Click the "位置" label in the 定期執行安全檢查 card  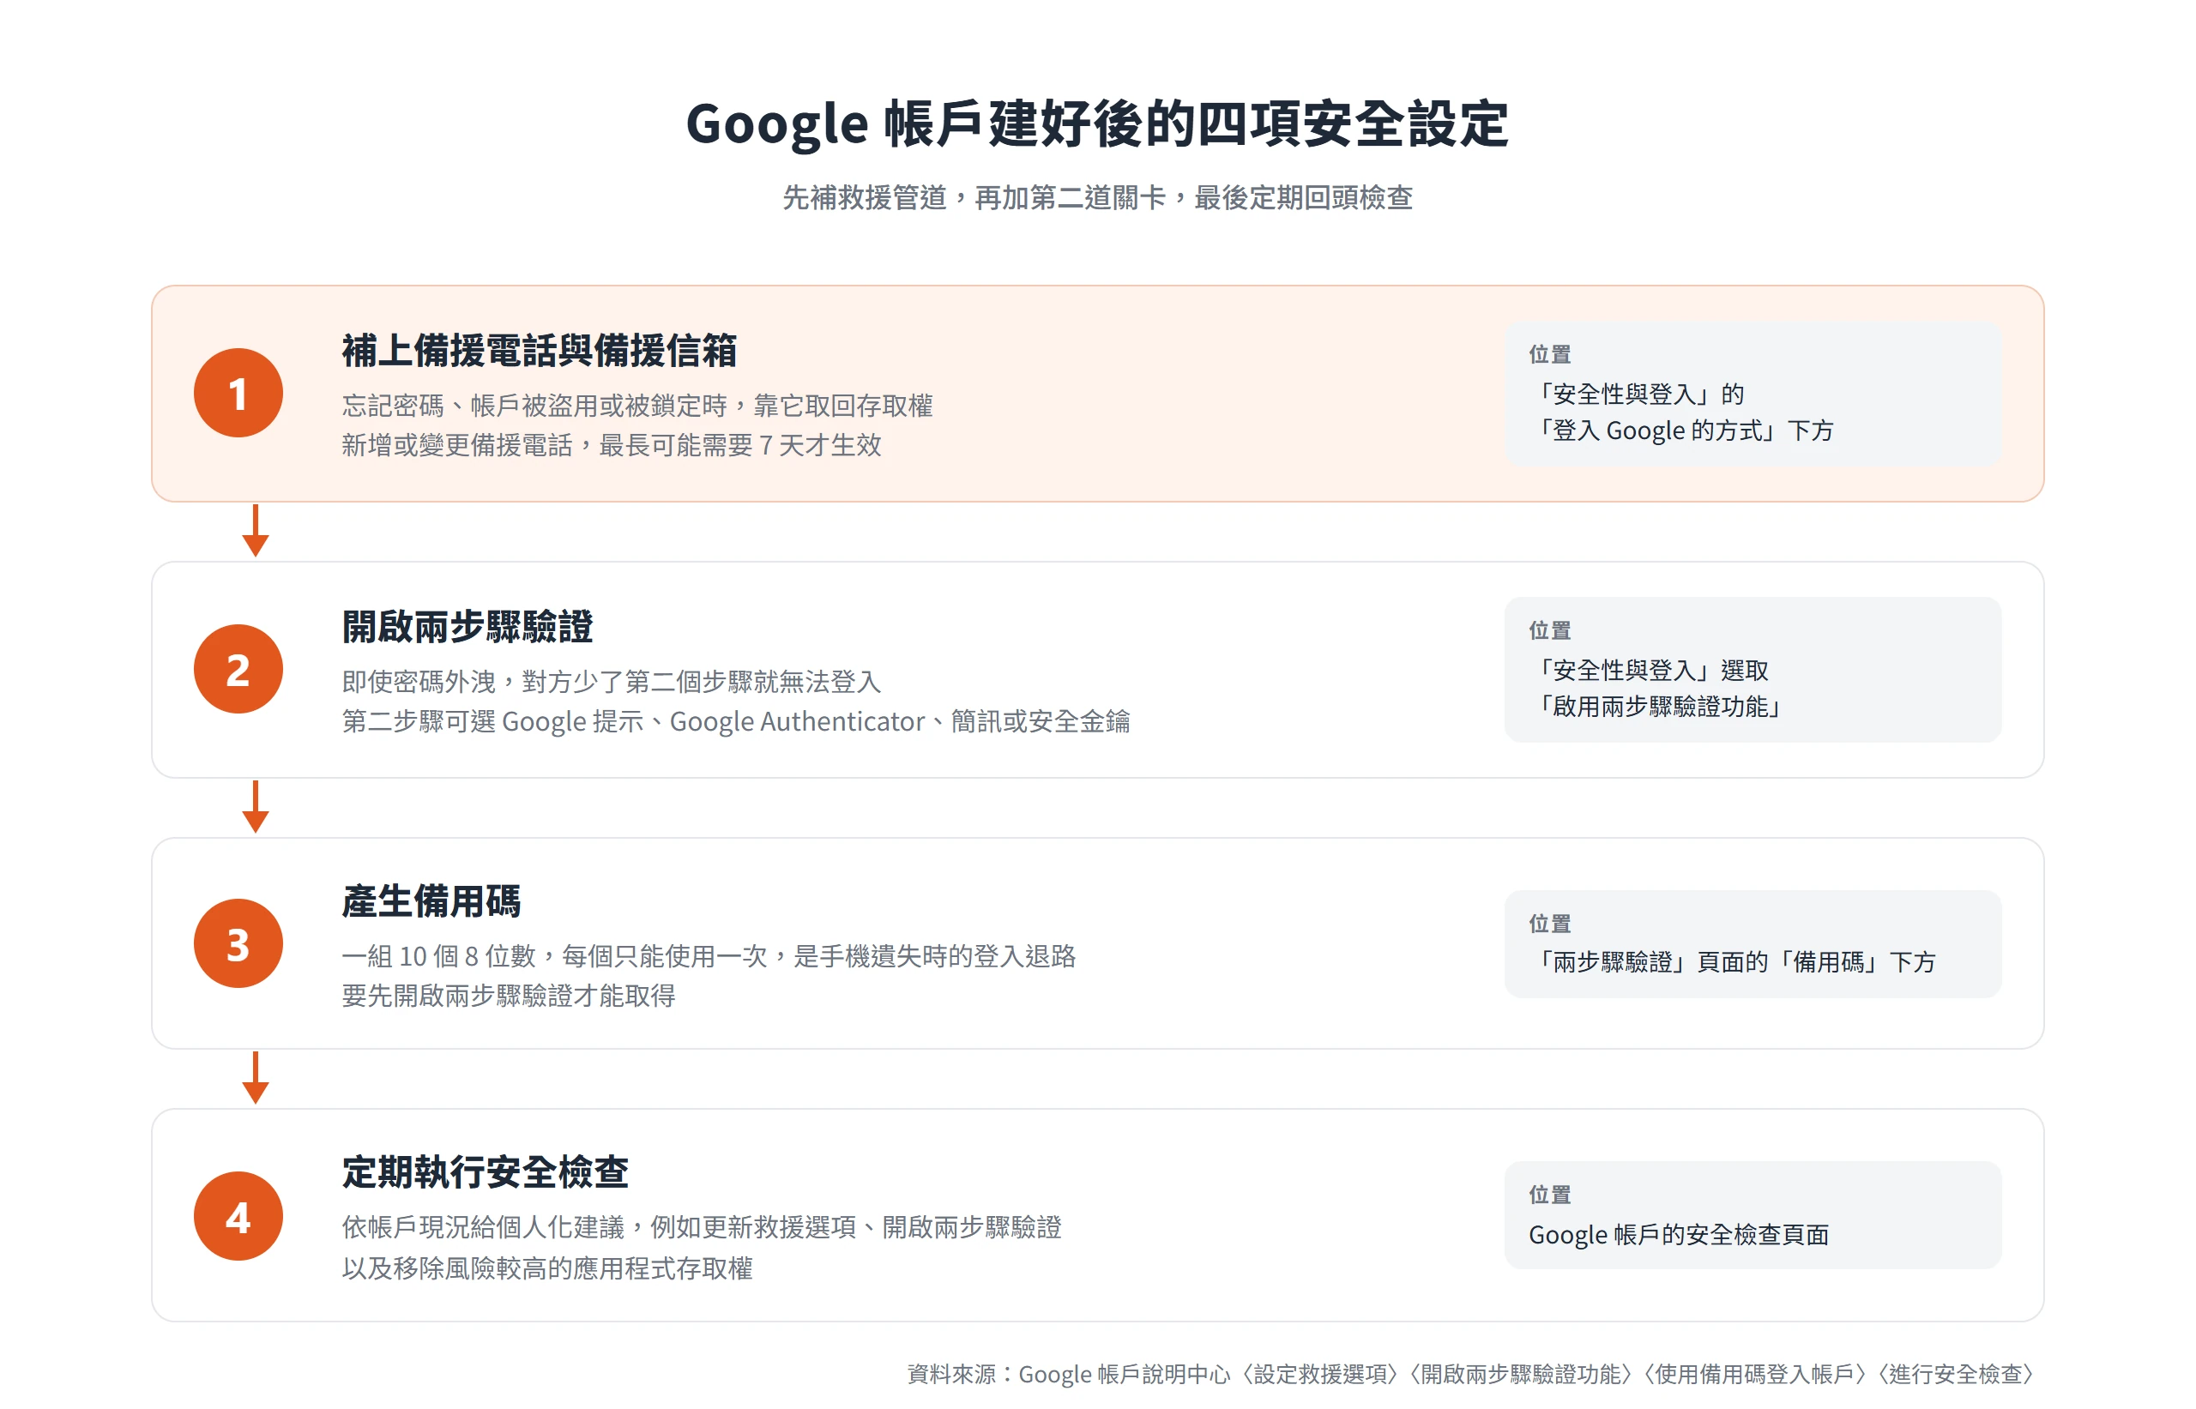click(1550, 1195)
